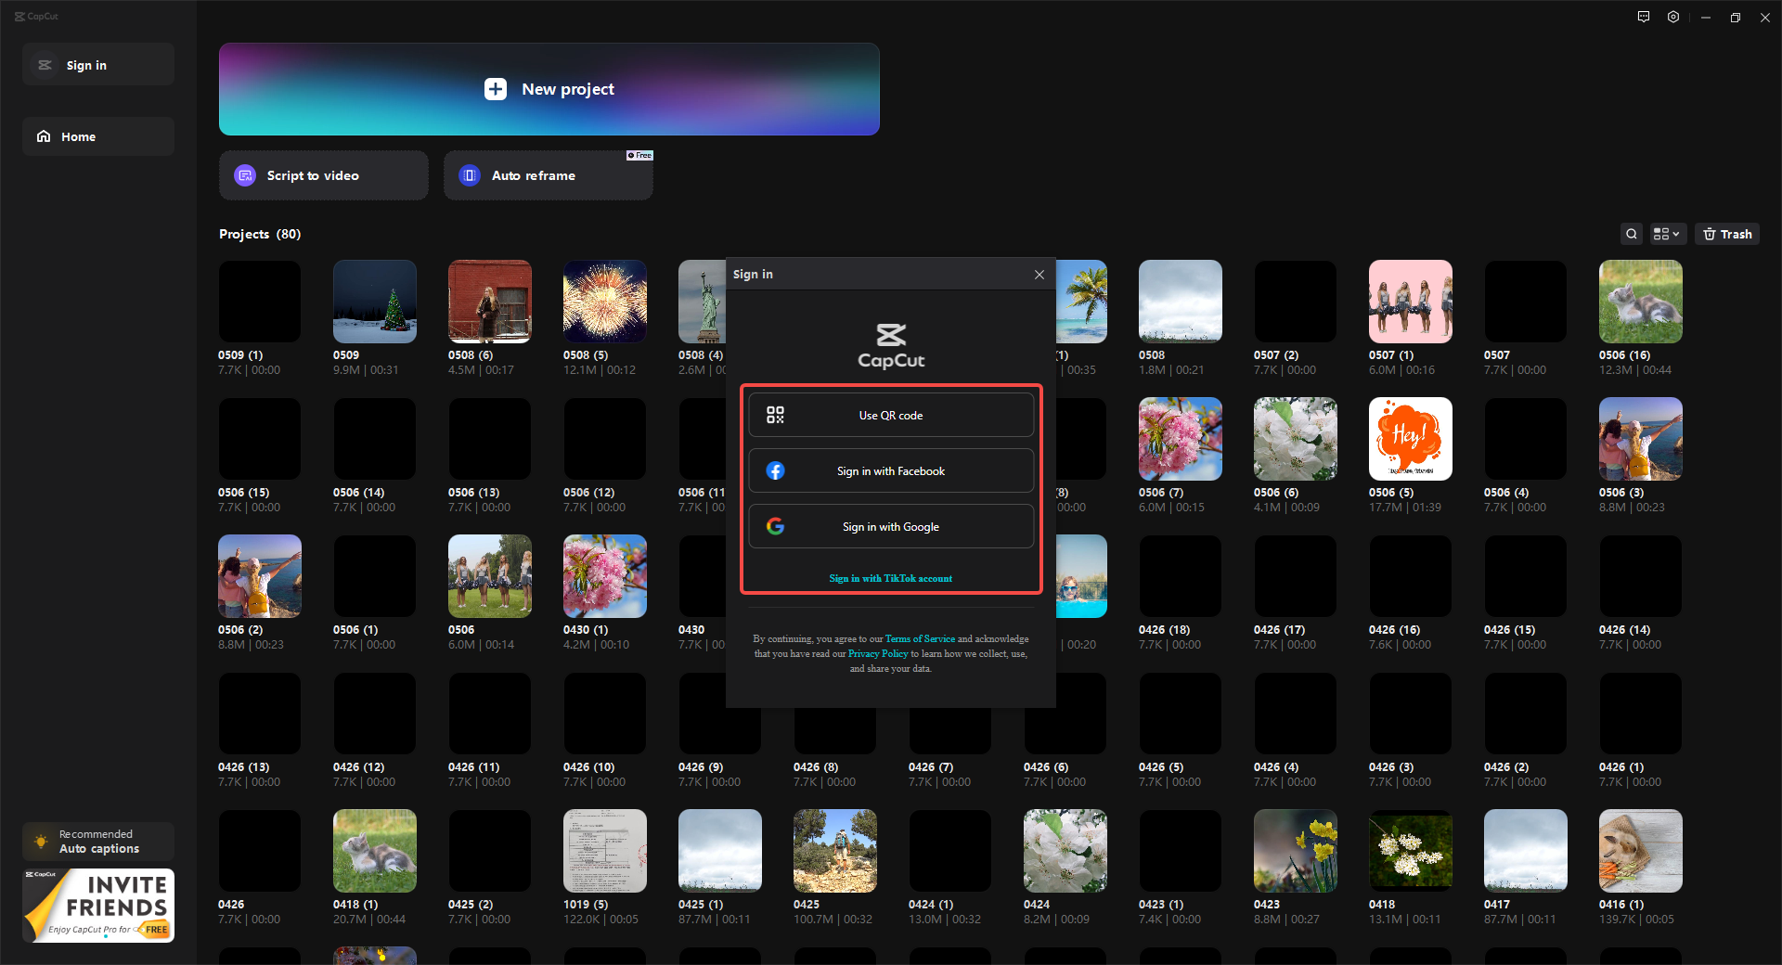Click the CapCut logo in the dialog
Screen dimensions: 1782x965
pyautogui.click(x=891, y=346)
